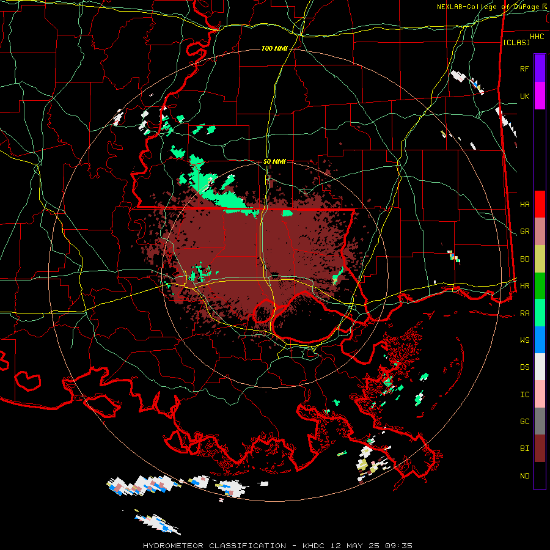550x550 pixels.
Task: Click the RA legend label
Action: (x=524, y=313)
